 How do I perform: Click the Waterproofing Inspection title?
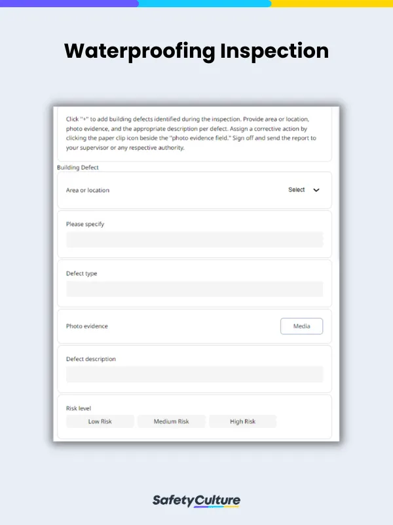coord(196,51)
